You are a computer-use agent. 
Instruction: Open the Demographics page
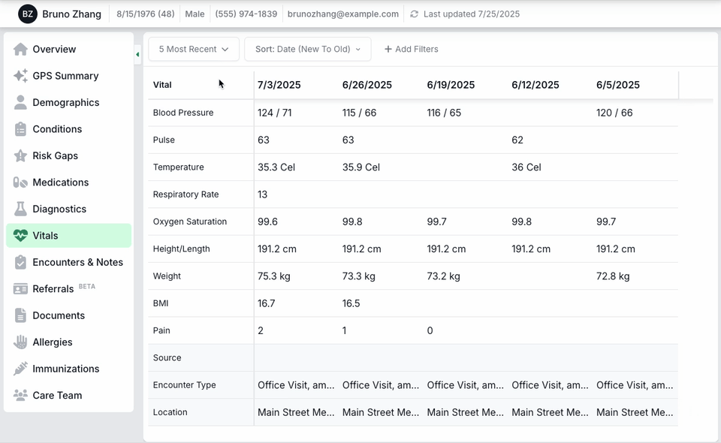[68, 102]
